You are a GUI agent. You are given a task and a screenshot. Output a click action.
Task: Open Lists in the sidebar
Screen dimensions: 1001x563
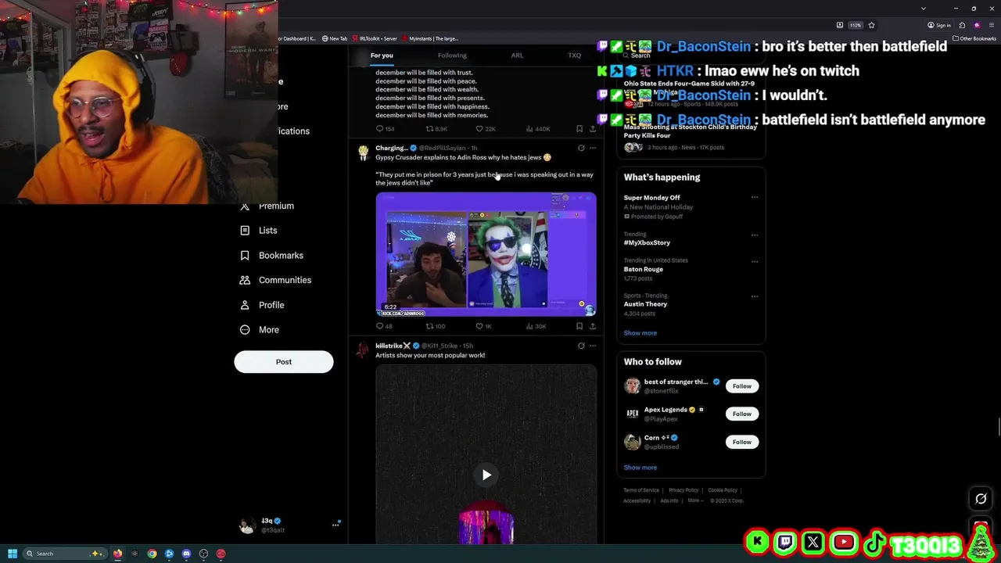pos(259,231)
